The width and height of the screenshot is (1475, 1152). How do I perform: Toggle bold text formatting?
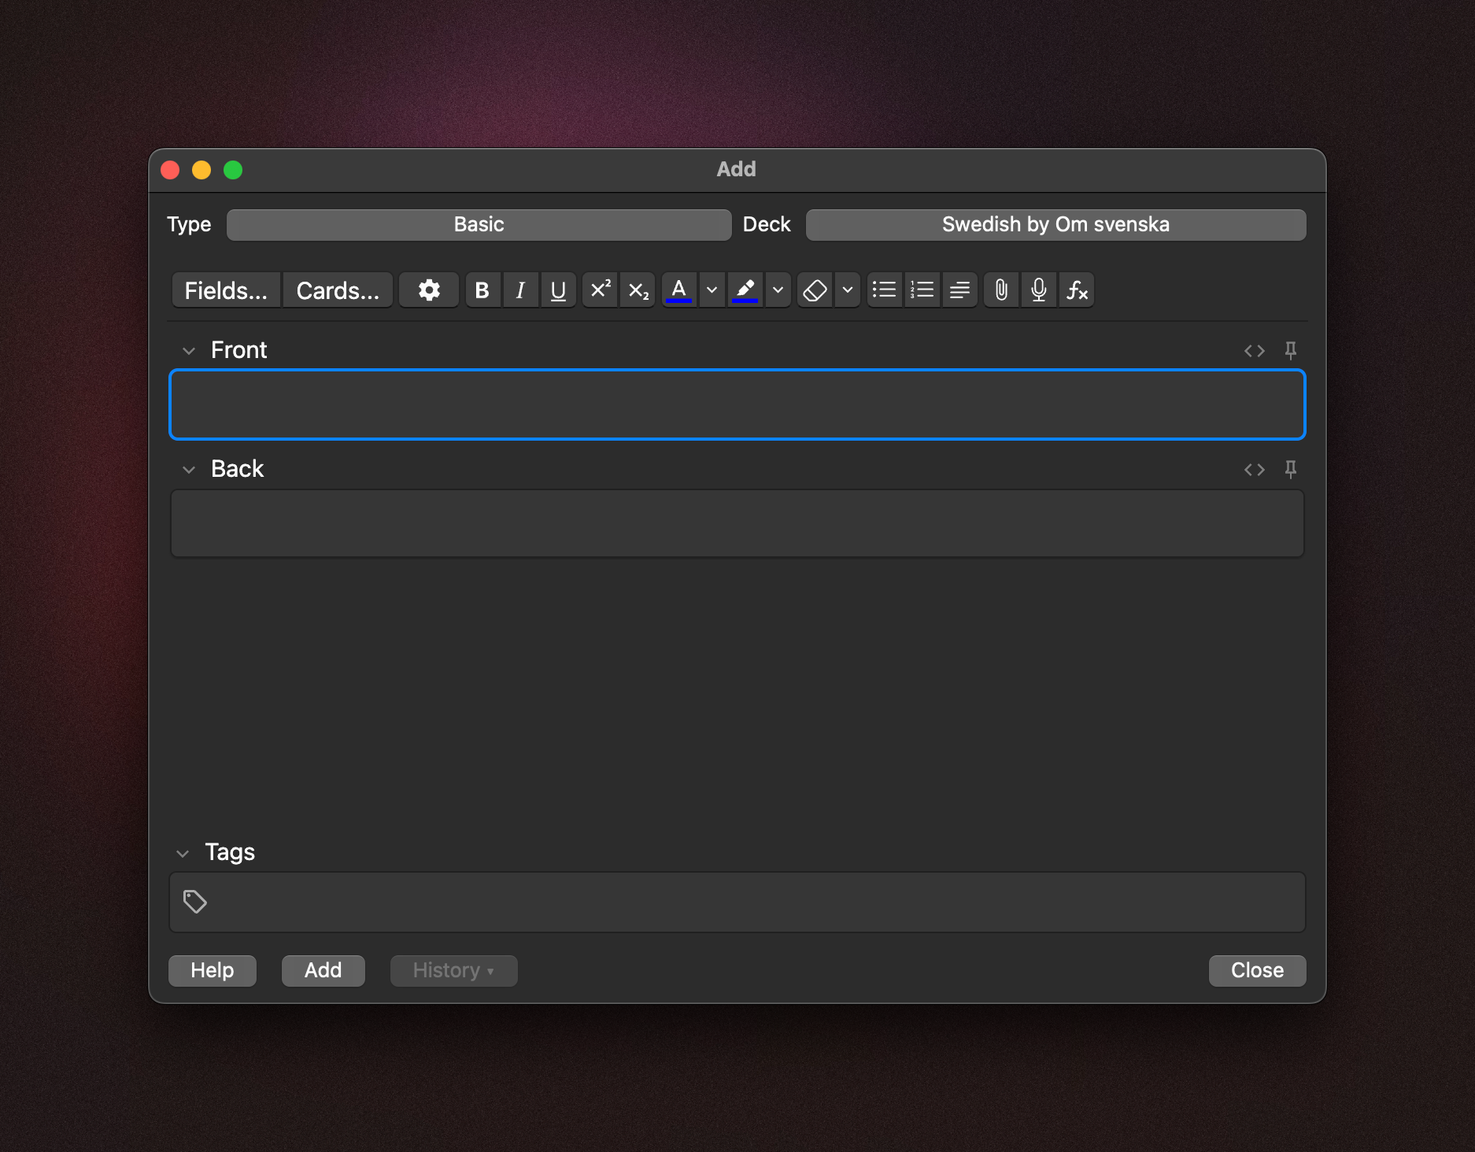coord(482,290)
